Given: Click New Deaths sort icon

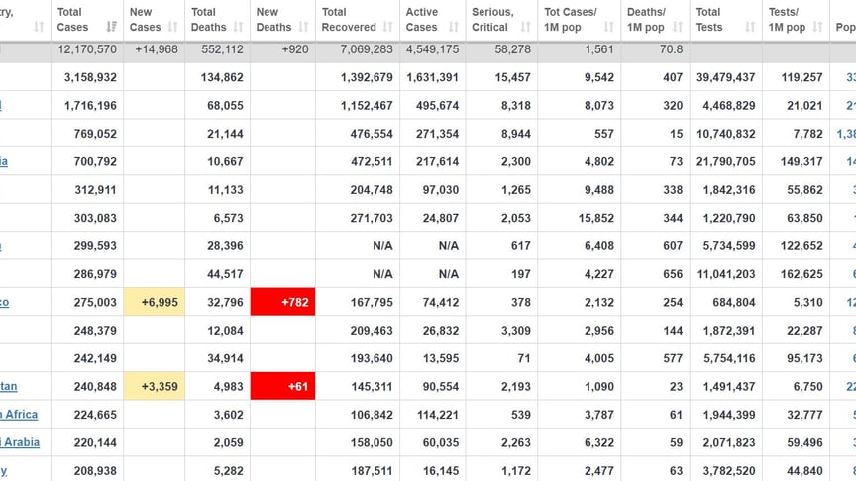Looking at the screenshot, I should click(x=303, y=26).
